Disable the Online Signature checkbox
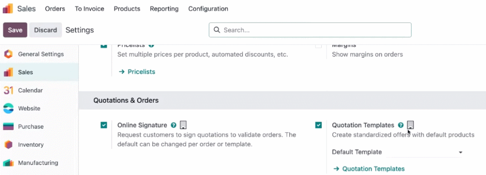486x175 pixels. (104, 125)
